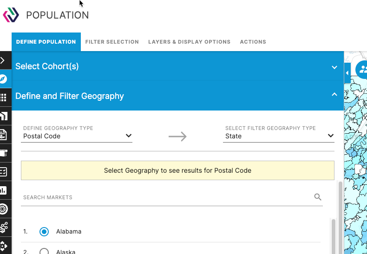367x254 pixels.
Task: Open the compass explore icon in sidebar
Action: [x=3, y=79]
